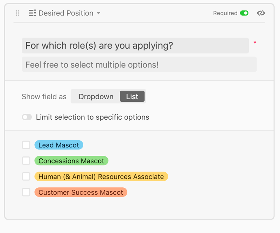Open the code embed view
This screenshot has height=233, width=280.
point(260,13)
